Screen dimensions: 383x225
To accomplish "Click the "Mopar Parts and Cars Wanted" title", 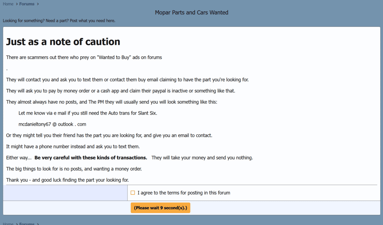I will pyautogui.click(x=191, y=13).
